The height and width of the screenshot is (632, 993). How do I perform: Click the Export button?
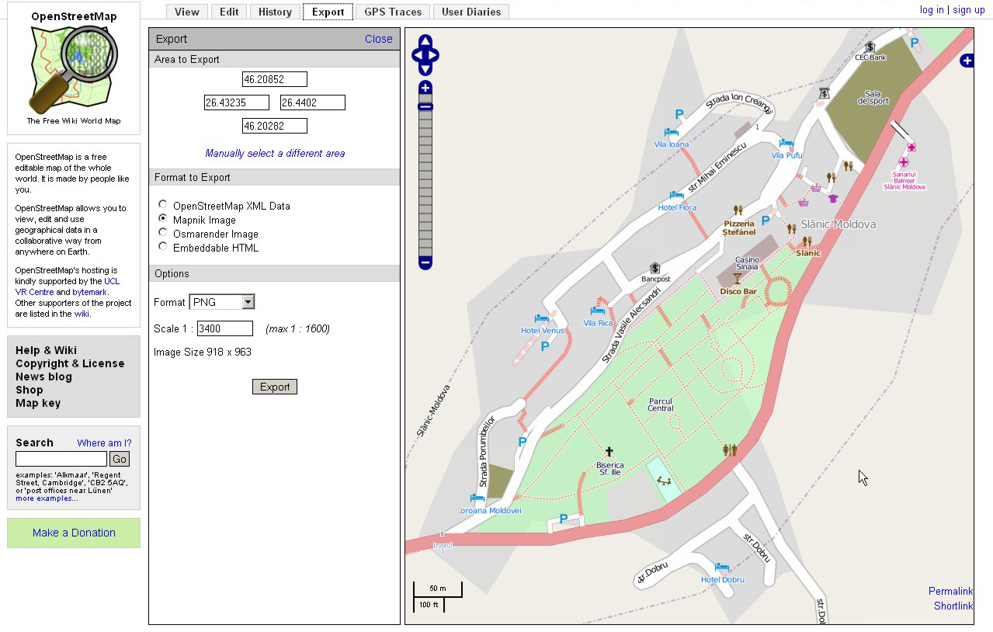(x=275, y=387)
